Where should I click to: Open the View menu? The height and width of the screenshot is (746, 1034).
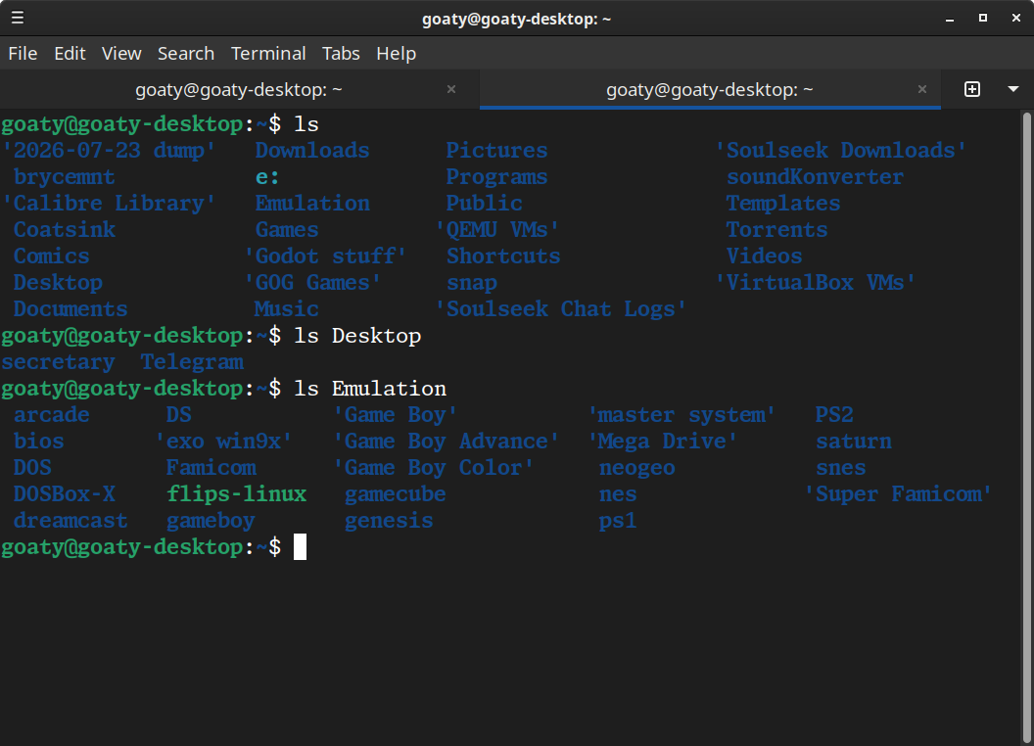click(121, 54)
